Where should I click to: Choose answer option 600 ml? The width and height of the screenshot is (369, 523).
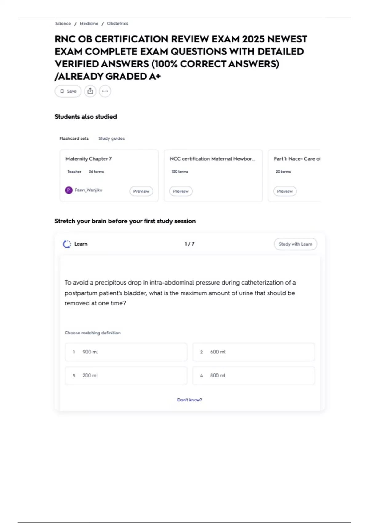click(254, 352)
